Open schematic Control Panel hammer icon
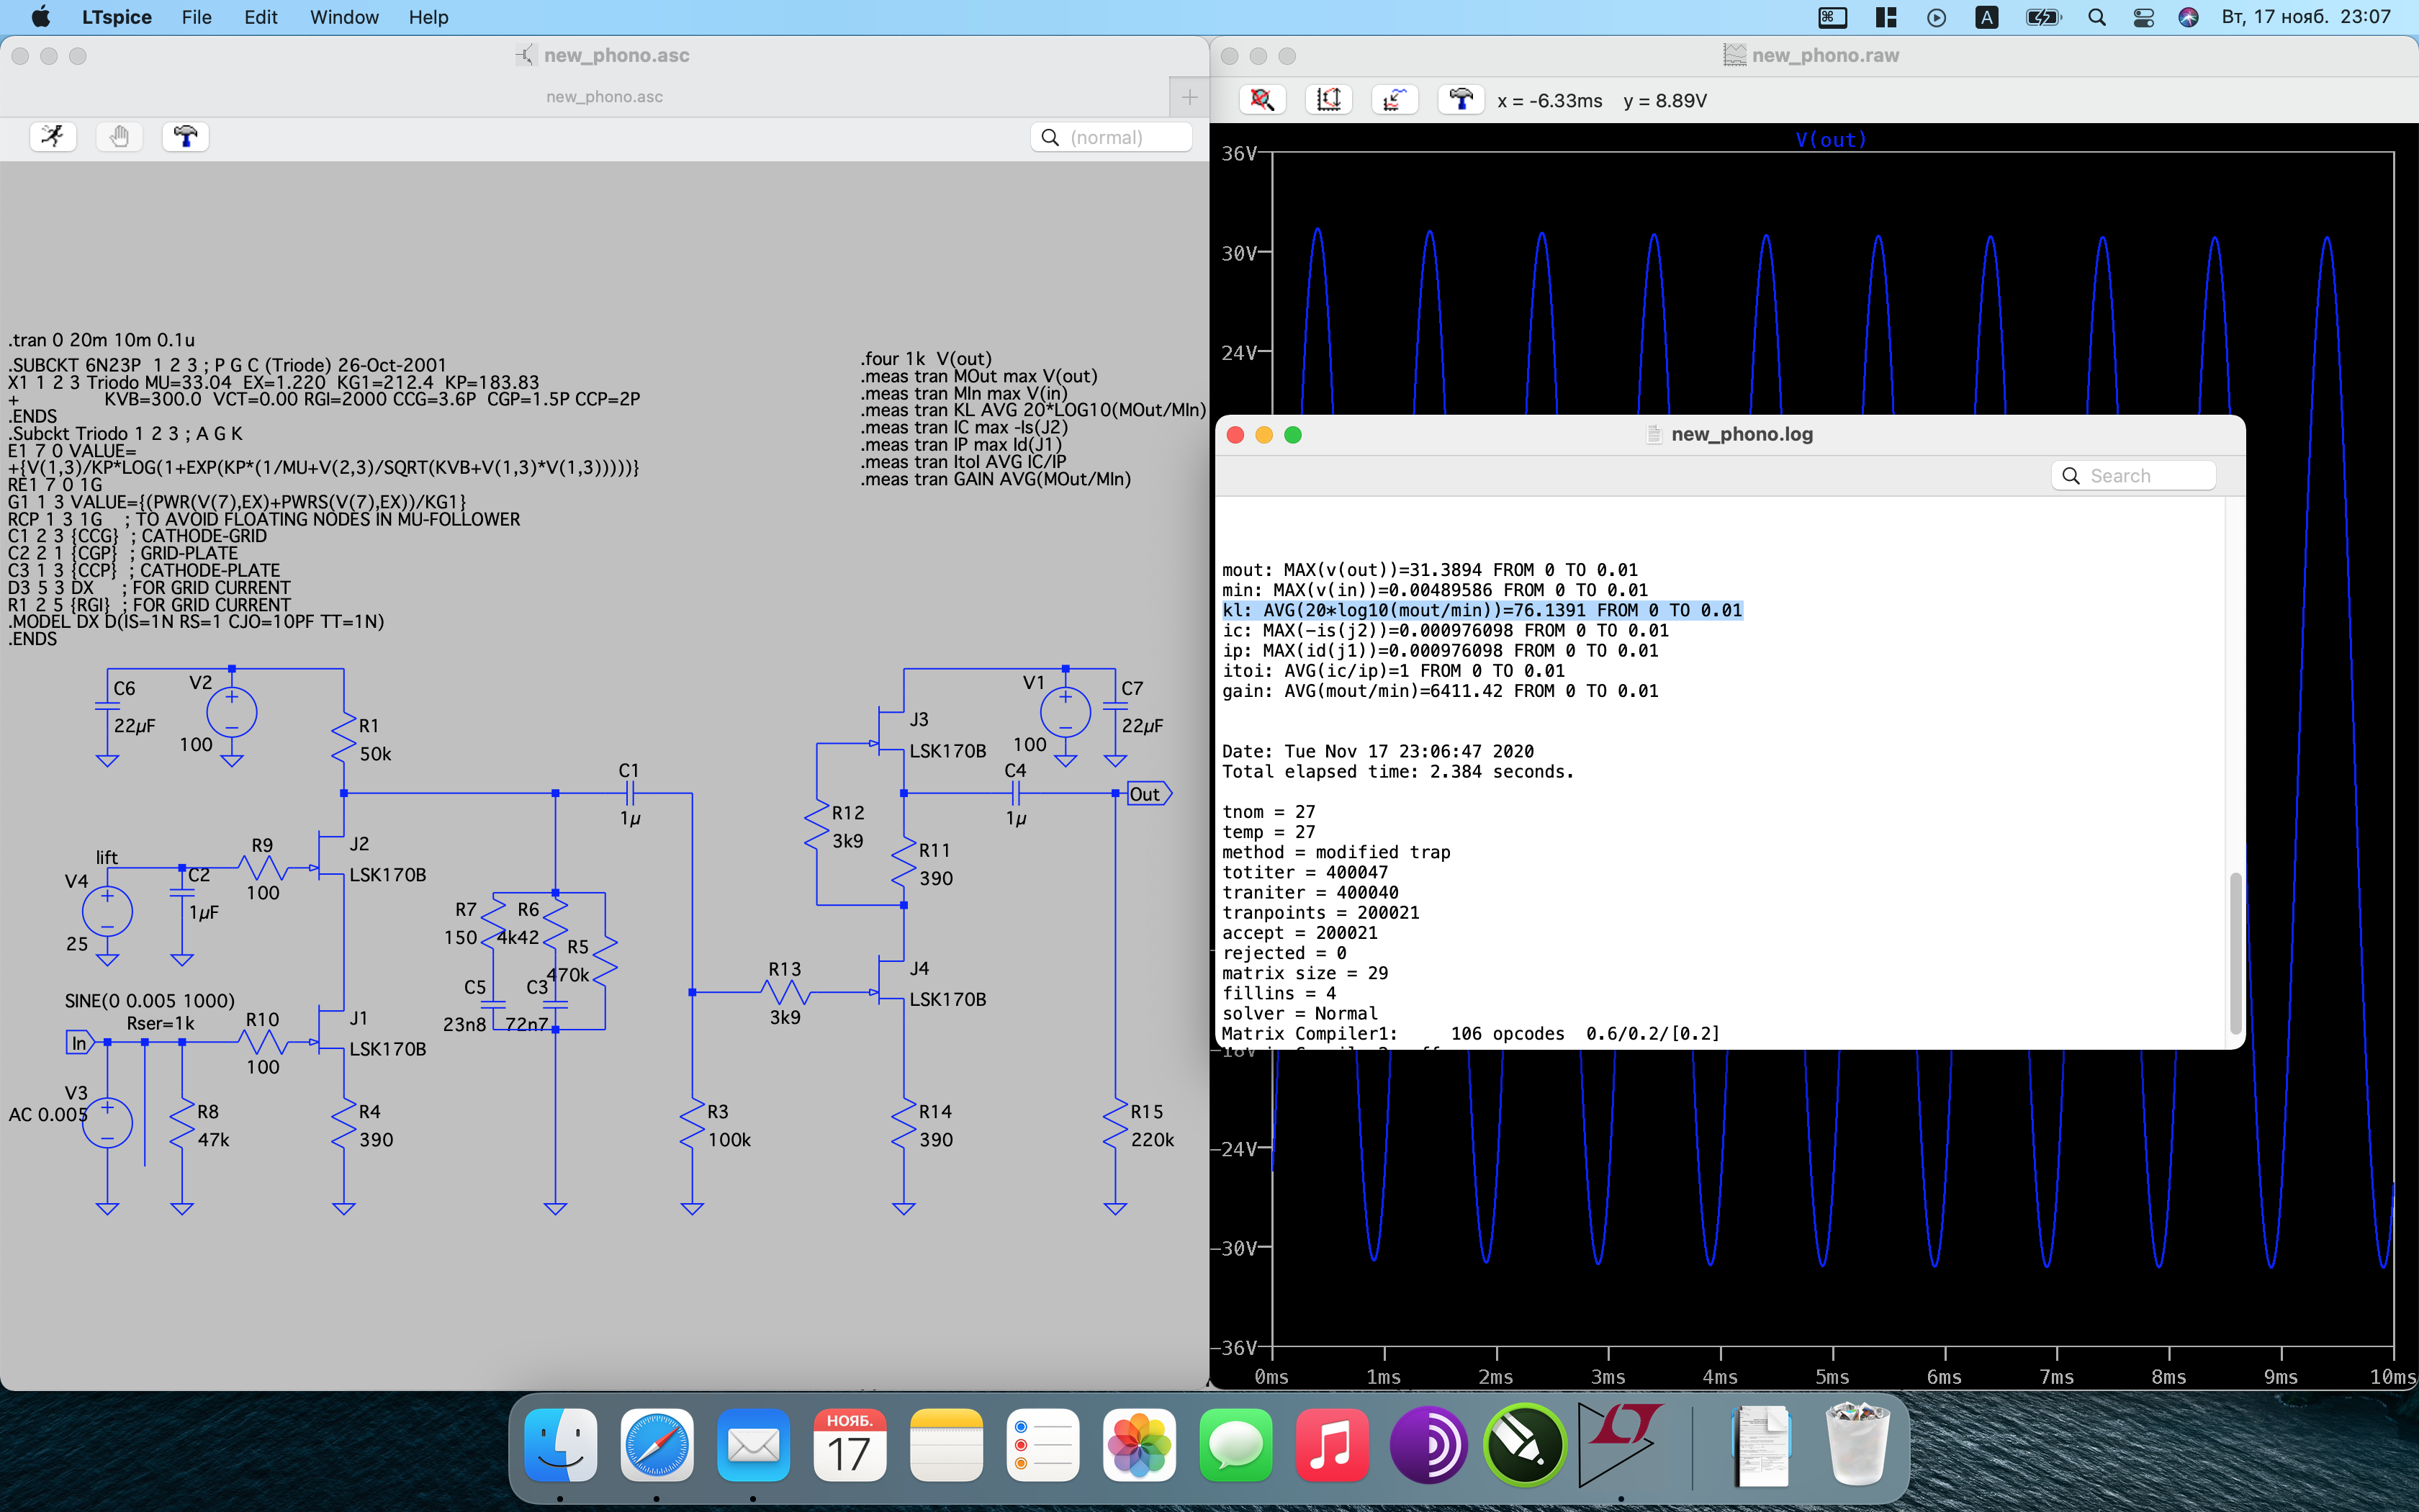 pyautogui.click(x=185, y=136)
